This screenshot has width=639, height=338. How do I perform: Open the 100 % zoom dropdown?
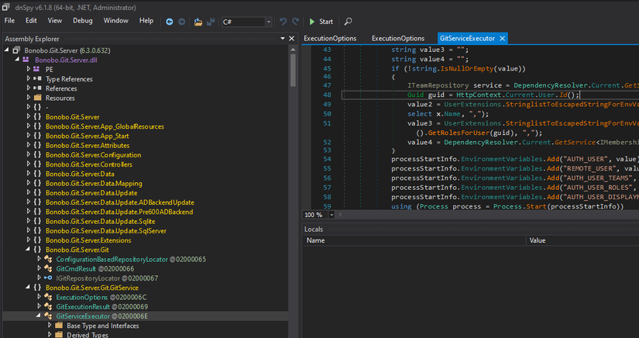(x=330, y=215)
